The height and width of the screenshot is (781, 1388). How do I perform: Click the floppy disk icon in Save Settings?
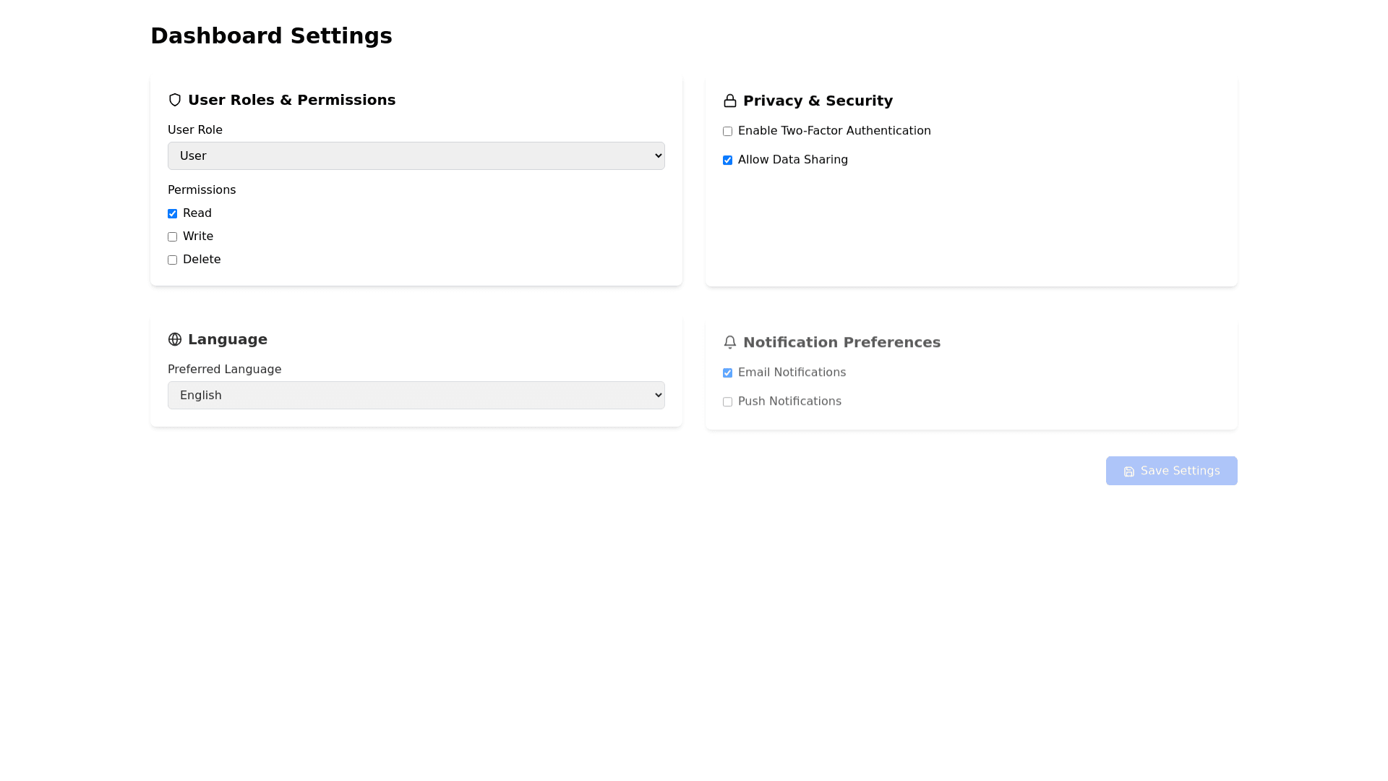point(1129,471)
